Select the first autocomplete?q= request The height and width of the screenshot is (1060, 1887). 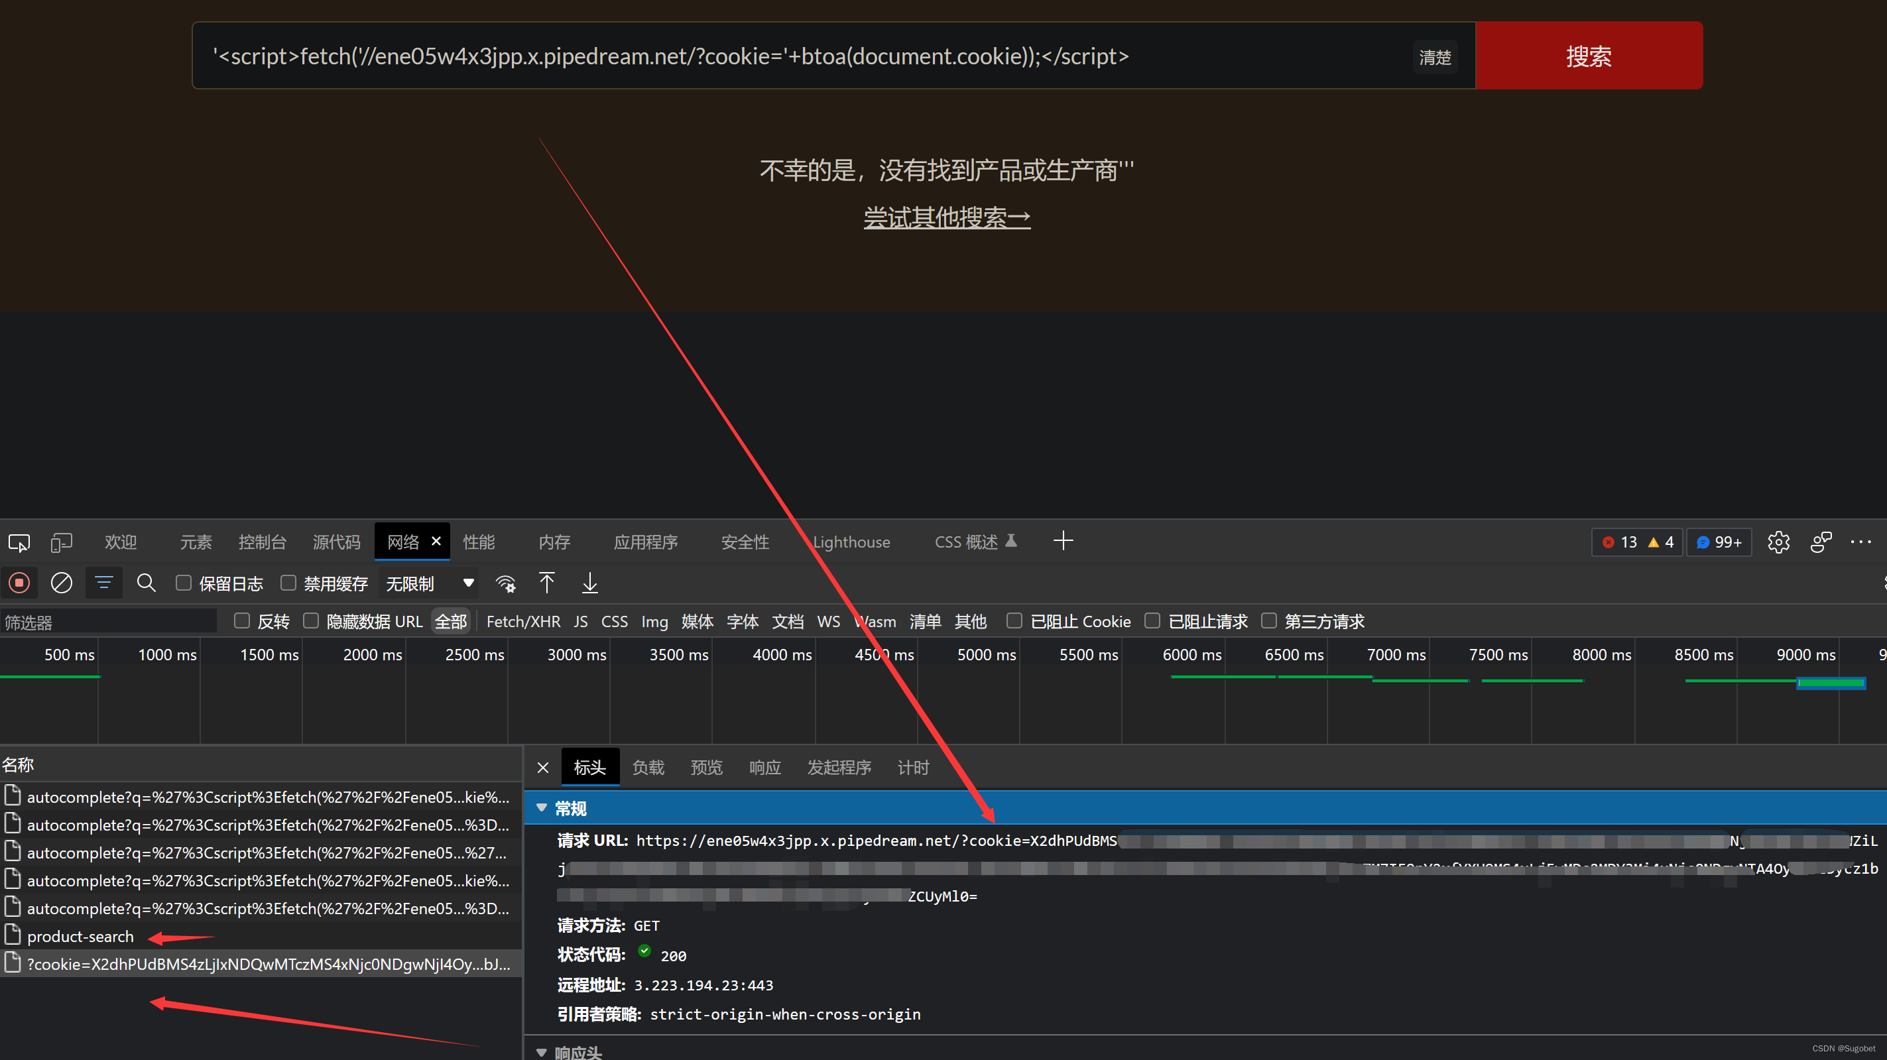pyautogui.click(x=261, y=796)
